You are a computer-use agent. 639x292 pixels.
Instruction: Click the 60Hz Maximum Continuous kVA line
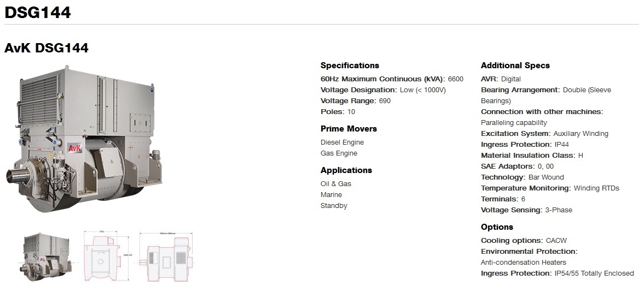392,79
